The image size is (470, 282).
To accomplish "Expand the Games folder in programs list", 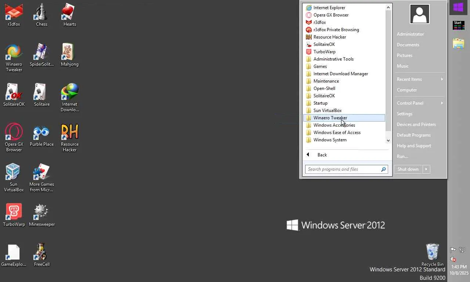I will (x=344, y=66).
